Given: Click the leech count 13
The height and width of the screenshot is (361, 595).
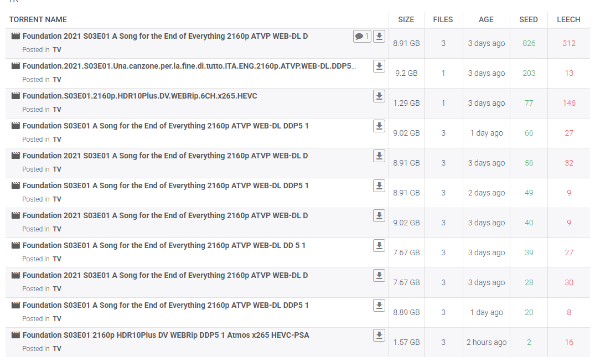Looking at the screenshot, I should [569, 73].
